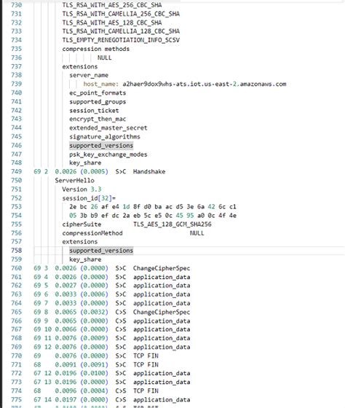
Task: Click the server_name extension line
Action: [x=89, y=75]
